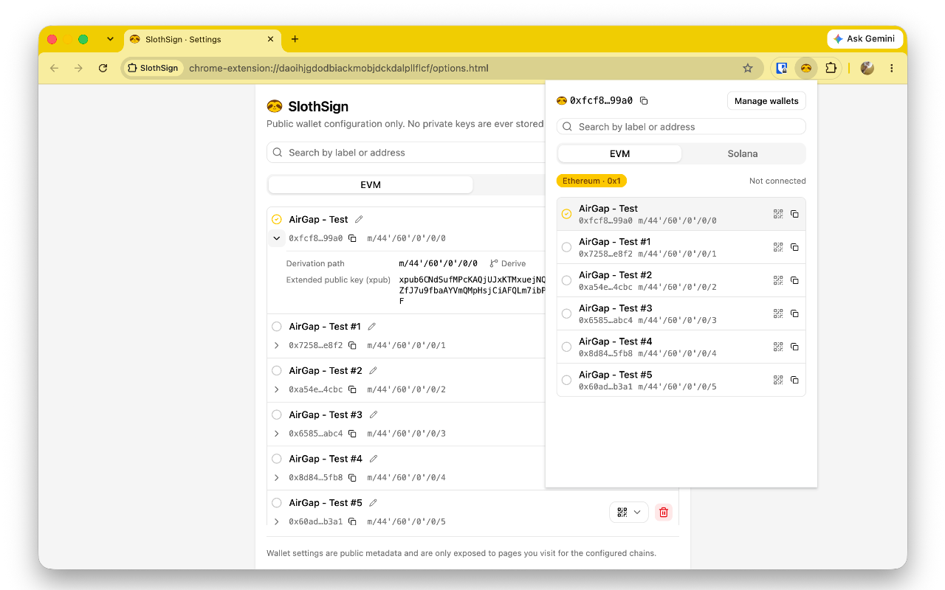Open a new browser tab

coord(295,39)
